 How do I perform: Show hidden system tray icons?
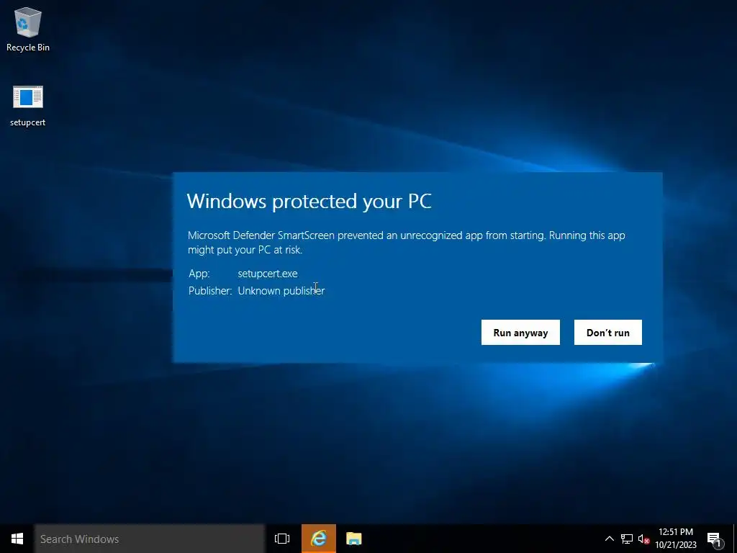(x=609, y=539)
